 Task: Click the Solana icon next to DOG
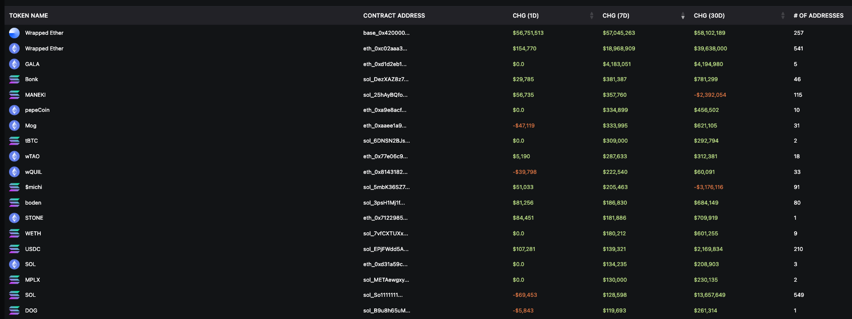[x=15, y=310]
